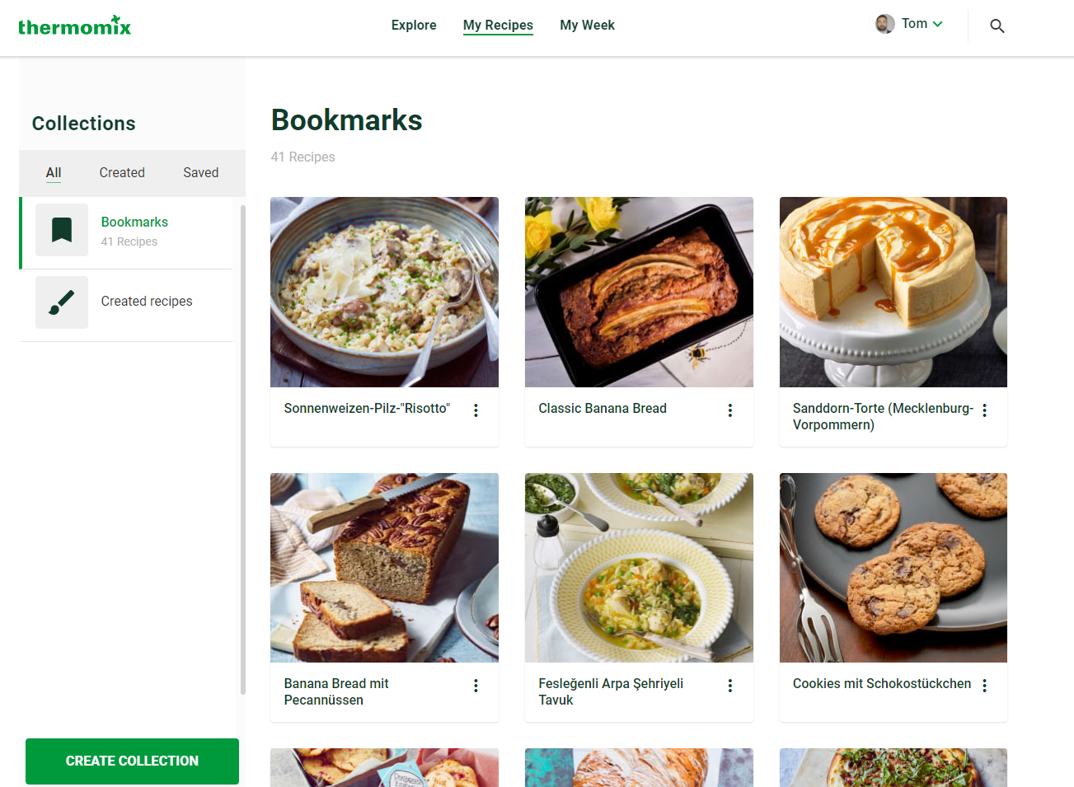Switch to the Saved collections tab
This screenshot has width=1074, height=787.
pyautogui.click(x=200, y=173)
